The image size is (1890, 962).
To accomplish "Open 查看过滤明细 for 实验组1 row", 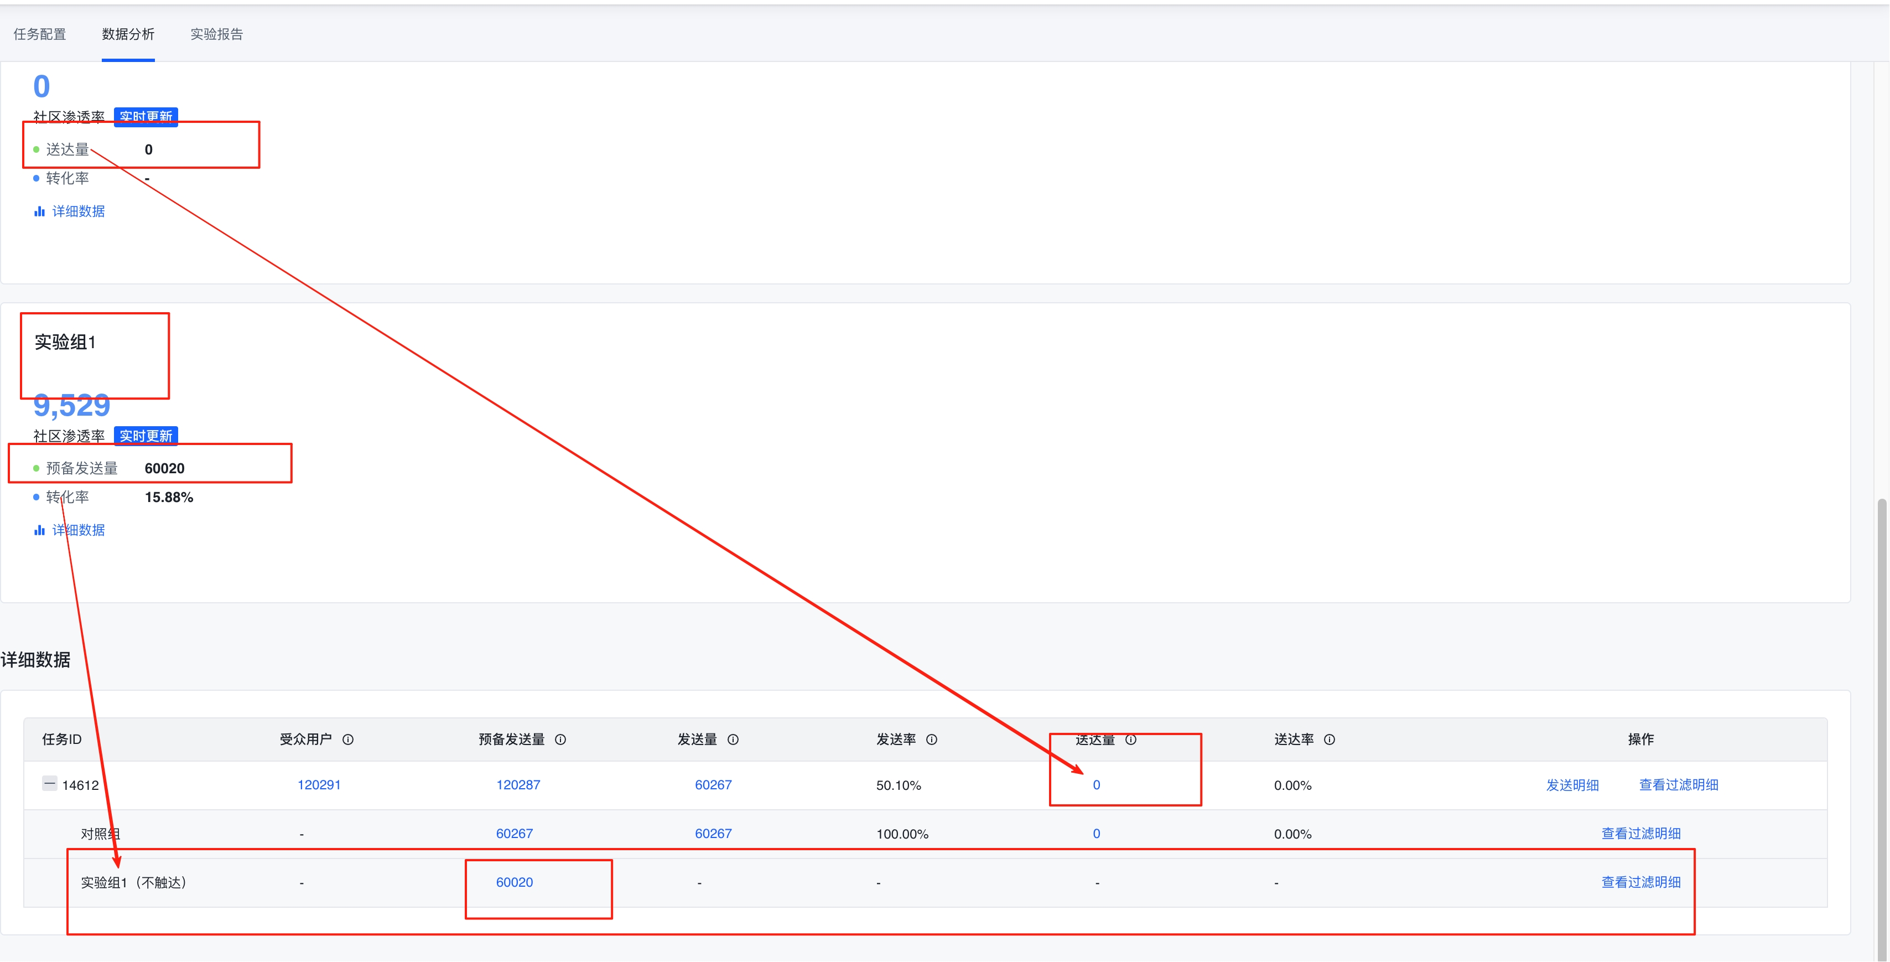I will (1640, 882).
